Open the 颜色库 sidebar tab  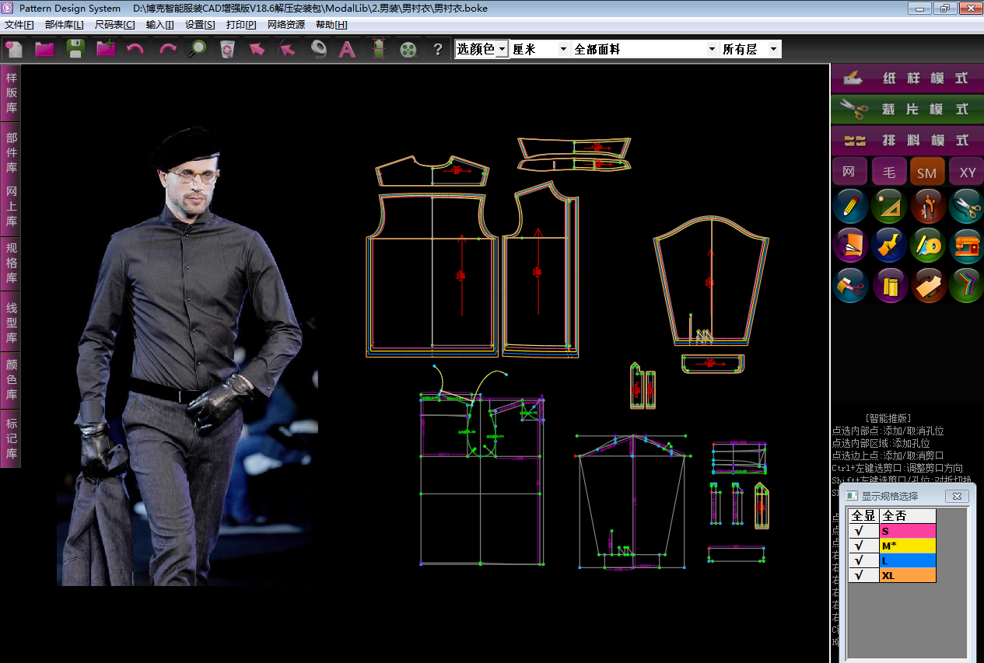click(11, 379)
